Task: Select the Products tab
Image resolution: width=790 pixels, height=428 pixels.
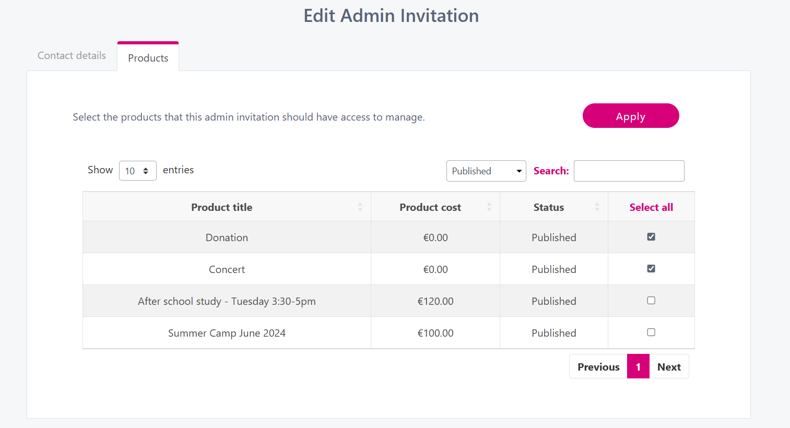Action: [x=148, y=58]
